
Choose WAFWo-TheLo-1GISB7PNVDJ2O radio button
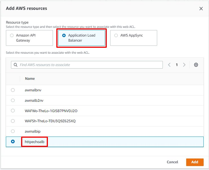coord(13,111)
